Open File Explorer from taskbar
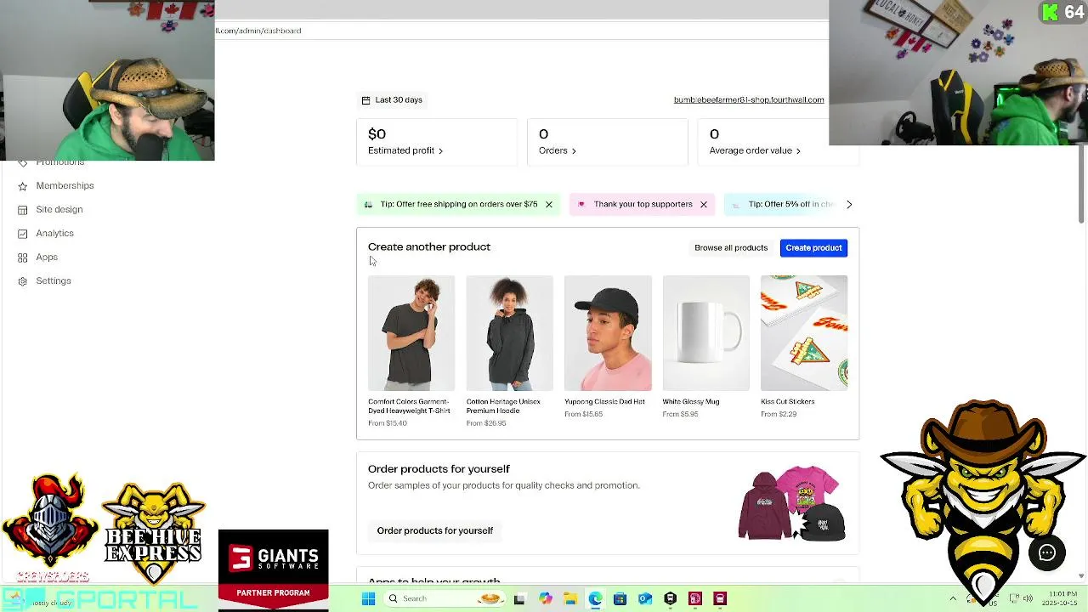The height and width of the screenshot is (612, 1088). (569, 598)
